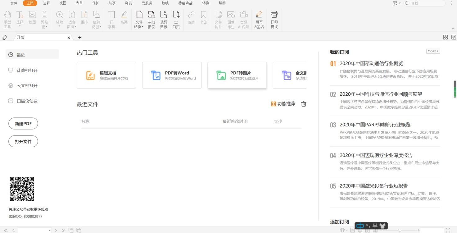Open the PDF转Word tool card

pos(172,75)
